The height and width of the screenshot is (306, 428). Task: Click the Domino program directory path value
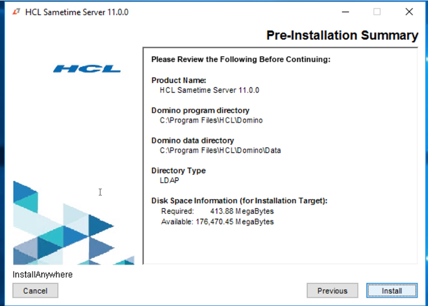[x=211, y=120]
